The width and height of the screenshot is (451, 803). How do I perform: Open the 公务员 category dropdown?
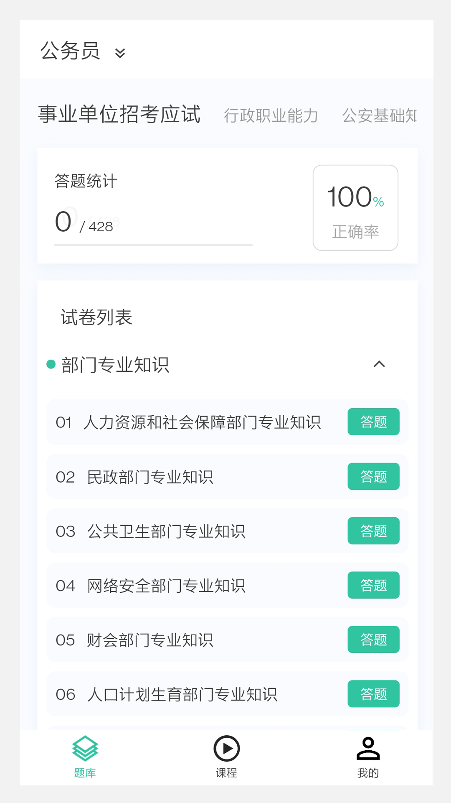pos(70,51)
